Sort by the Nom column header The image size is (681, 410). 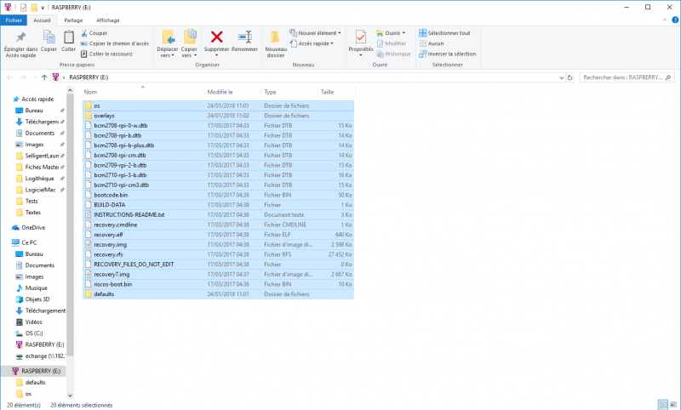click(x=143, y=92)
